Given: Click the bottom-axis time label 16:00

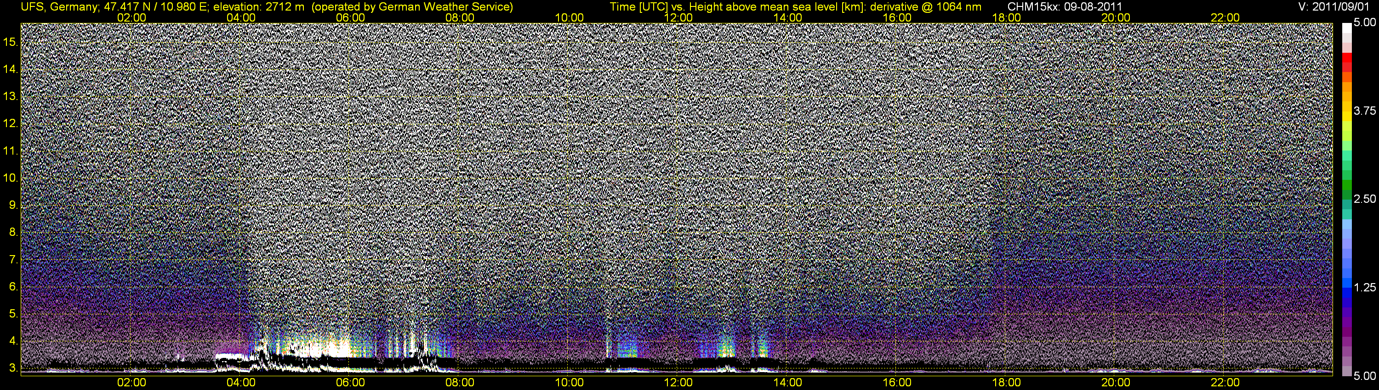Looking at the screenshot, I should [x=897, y=383].
